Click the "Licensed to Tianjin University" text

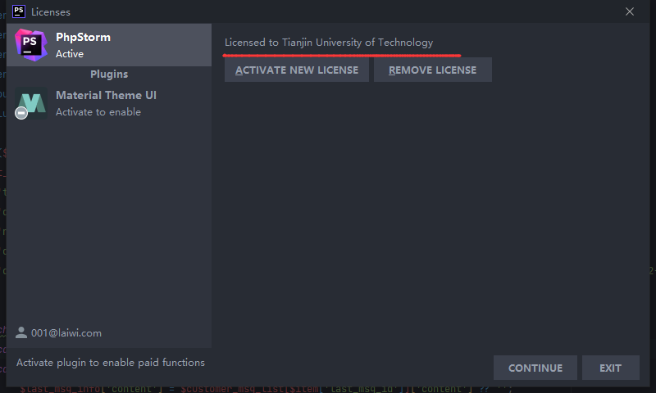(329, 42)
